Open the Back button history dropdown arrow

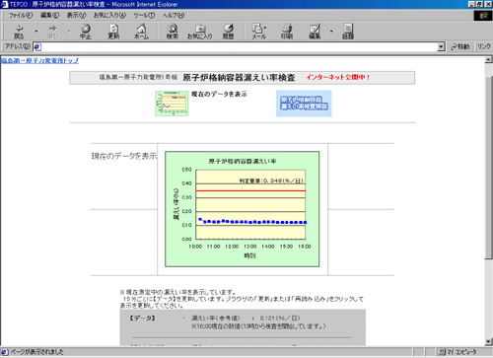pos(35,32)
